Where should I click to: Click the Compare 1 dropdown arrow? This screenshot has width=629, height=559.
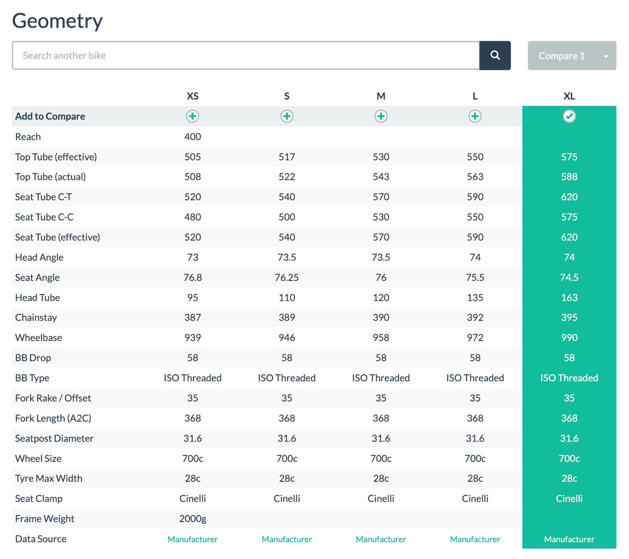click(606, 56)
